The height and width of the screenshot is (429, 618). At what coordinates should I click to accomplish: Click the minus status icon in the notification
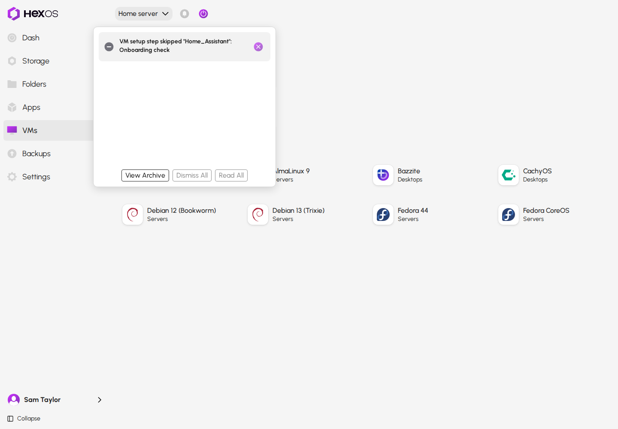point(109,47)
